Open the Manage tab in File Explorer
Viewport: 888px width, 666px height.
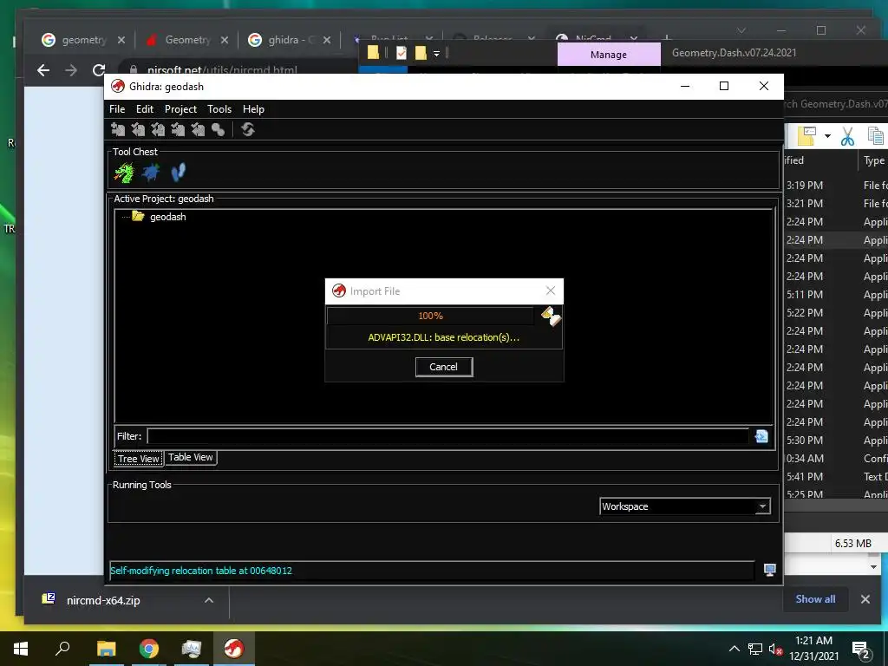tap(609, 55)
